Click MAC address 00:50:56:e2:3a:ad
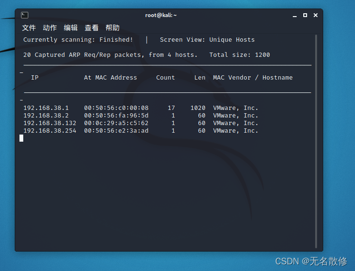355x271 pixels. pyautogui.click(x=116, y=131)
